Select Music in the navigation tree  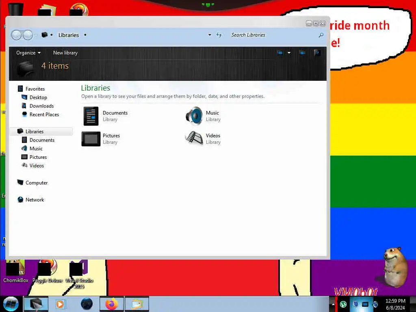(36, 149)
